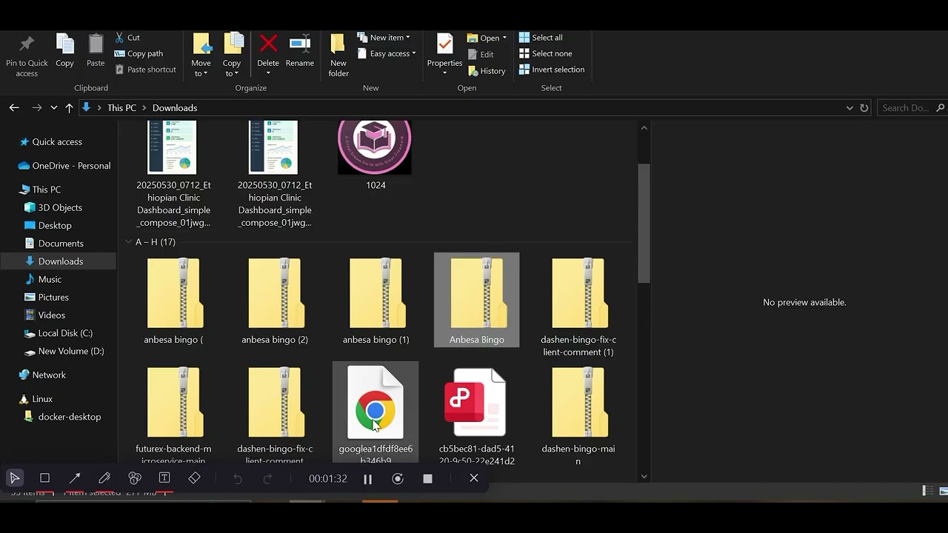Screen dimensions: 948x533
Task: Collapse the A – H (17) group
Action: click(x=129, y=242)
